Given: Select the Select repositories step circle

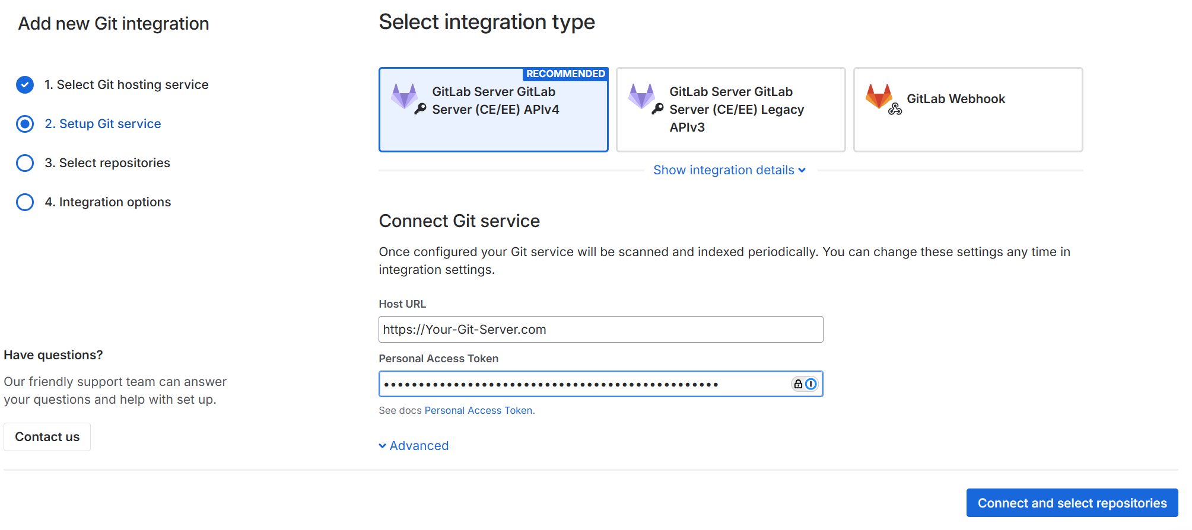Looking at the screenshot, I should 25,163.
